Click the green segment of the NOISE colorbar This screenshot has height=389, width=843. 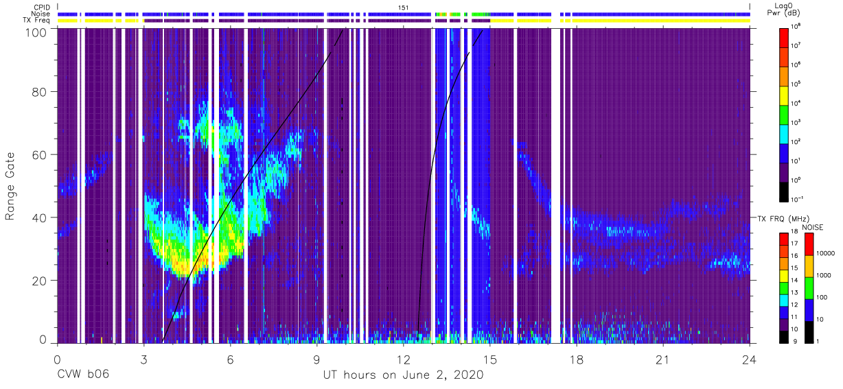809,287
